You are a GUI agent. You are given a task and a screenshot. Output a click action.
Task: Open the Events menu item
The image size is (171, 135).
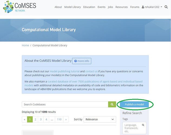click(x=101, y=7)
